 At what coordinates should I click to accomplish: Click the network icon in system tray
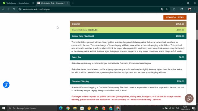tap(170, 108)
